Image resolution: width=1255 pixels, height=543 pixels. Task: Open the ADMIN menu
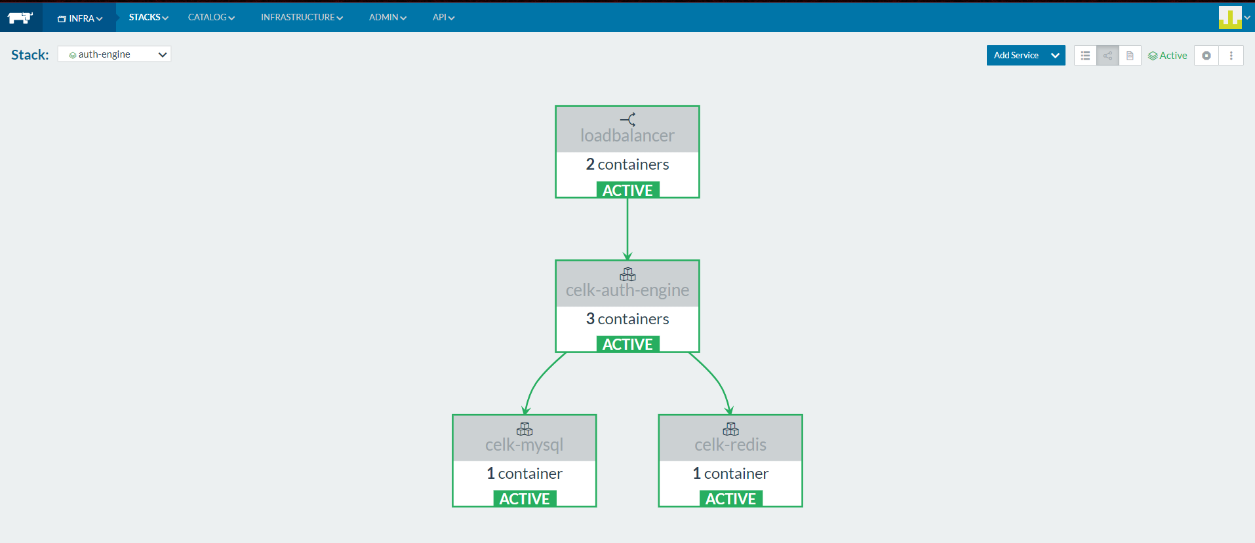pyautogui.click(x=388, y=17)
